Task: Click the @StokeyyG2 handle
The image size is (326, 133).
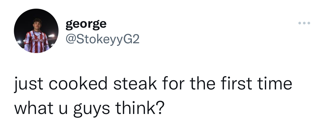Action: tap(102, 39)
